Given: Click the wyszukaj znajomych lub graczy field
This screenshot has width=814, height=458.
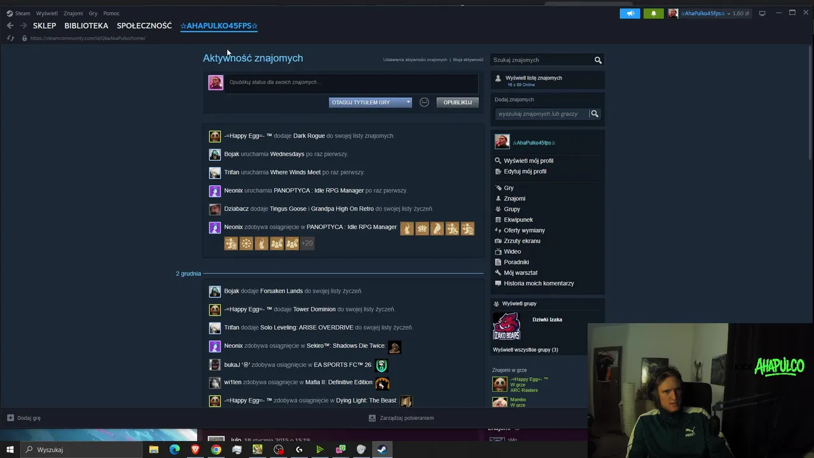Looking at the screenshot, I should point(542,114).
